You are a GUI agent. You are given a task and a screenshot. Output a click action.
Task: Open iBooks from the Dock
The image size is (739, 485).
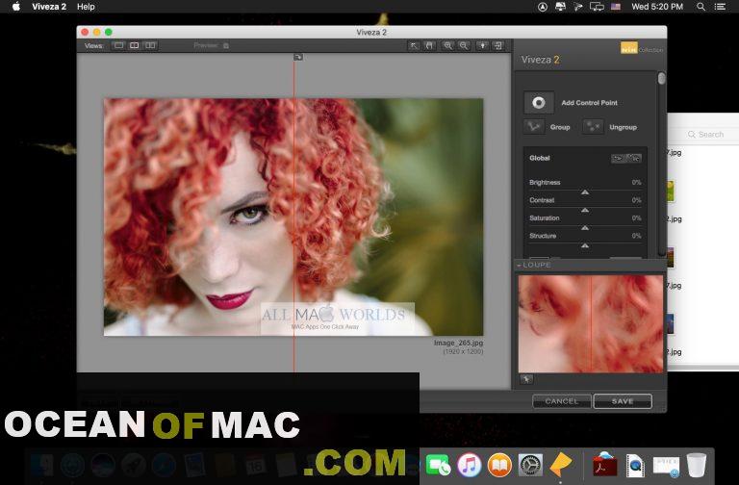click(x=499, y=465)
